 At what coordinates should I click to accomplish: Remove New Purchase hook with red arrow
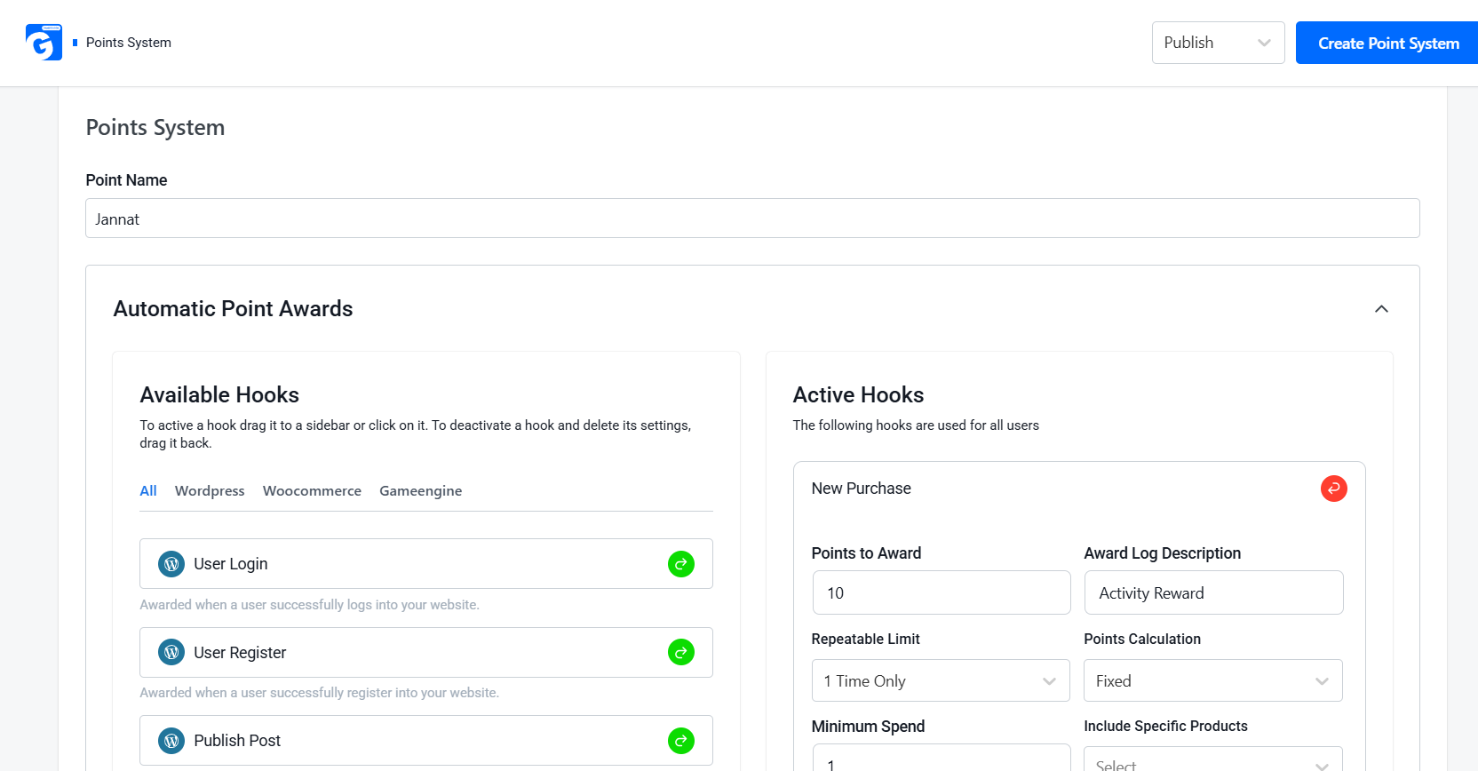point(1334,489)
